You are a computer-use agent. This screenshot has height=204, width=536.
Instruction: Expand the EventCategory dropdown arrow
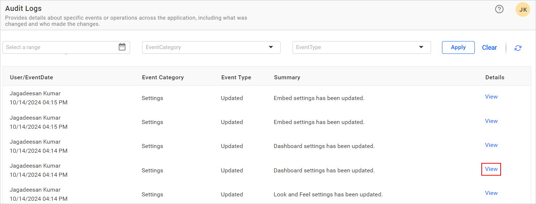(271, 47)
